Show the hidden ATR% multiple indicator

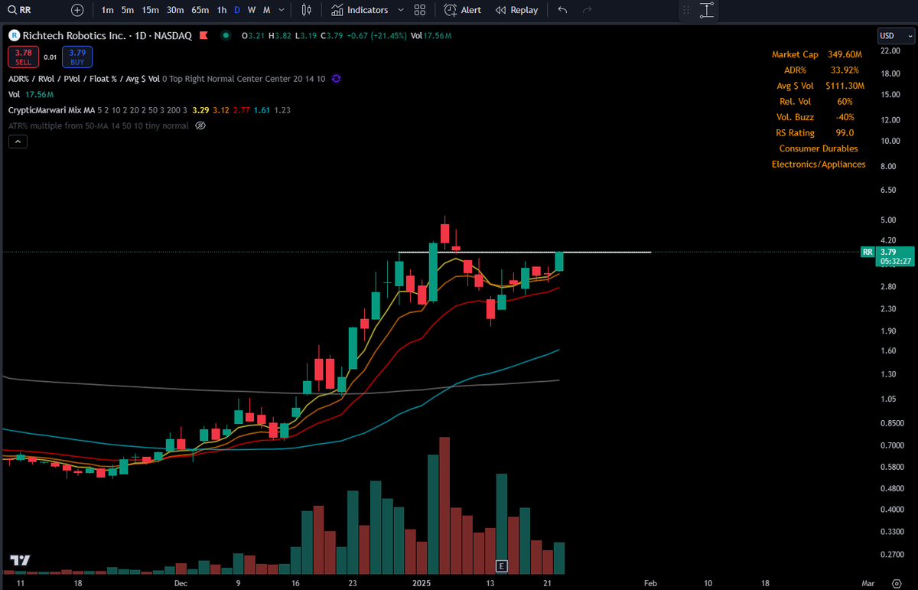coord(201,125)
